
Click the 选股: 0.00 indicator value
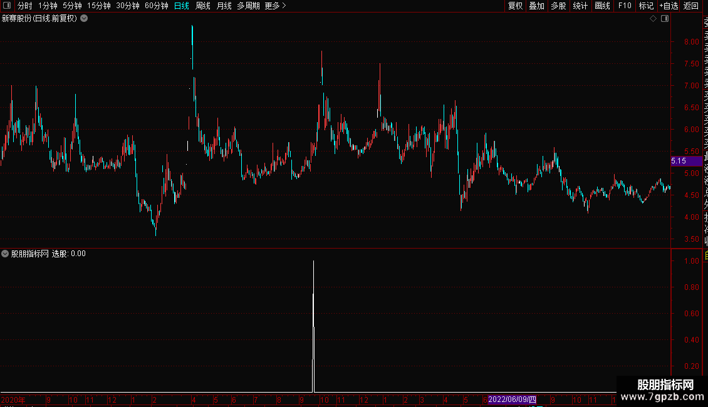pos(69,254)
